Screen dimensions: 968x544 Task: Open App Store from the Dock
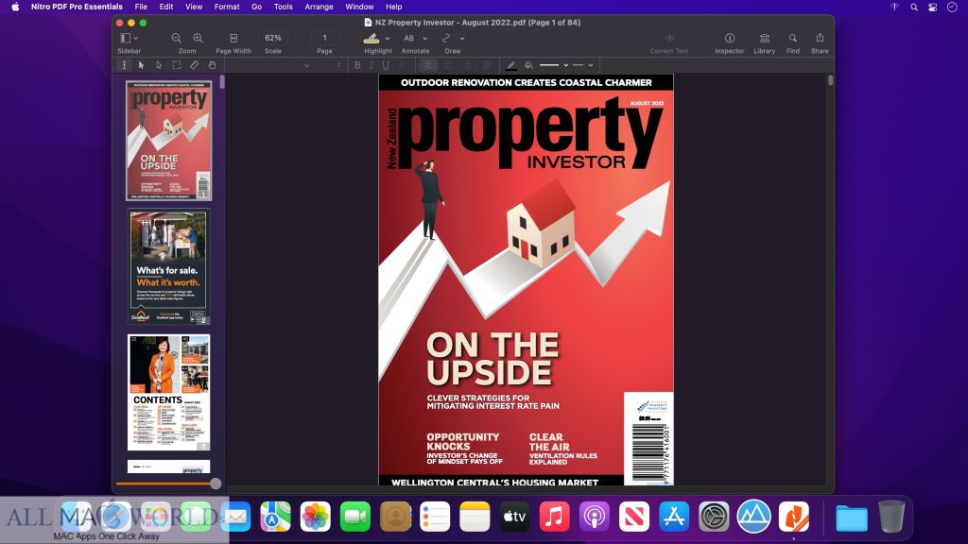click(673, 517)
